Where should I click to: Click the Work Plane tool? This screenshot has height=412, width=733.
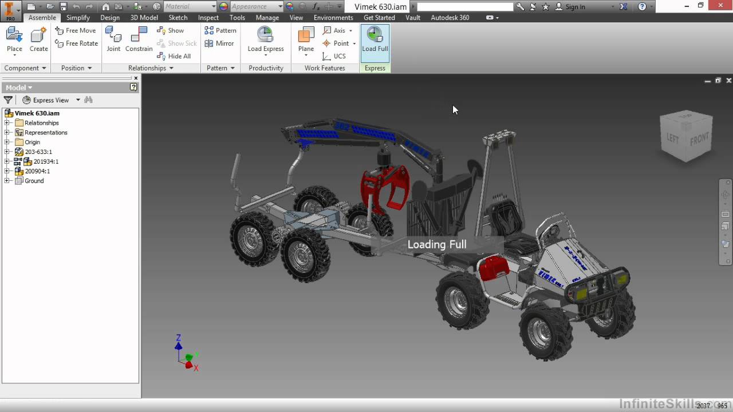[306, 39]
